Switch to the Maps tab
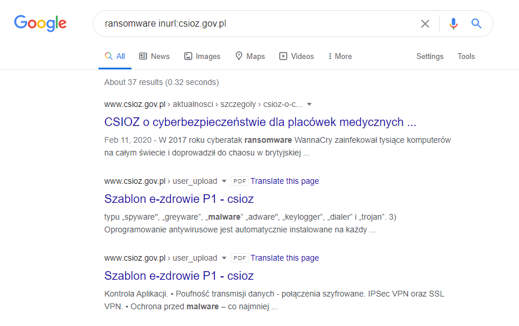The height and width of the screenshot is (326, 519). pyautogui.click(x=250, y=57)
